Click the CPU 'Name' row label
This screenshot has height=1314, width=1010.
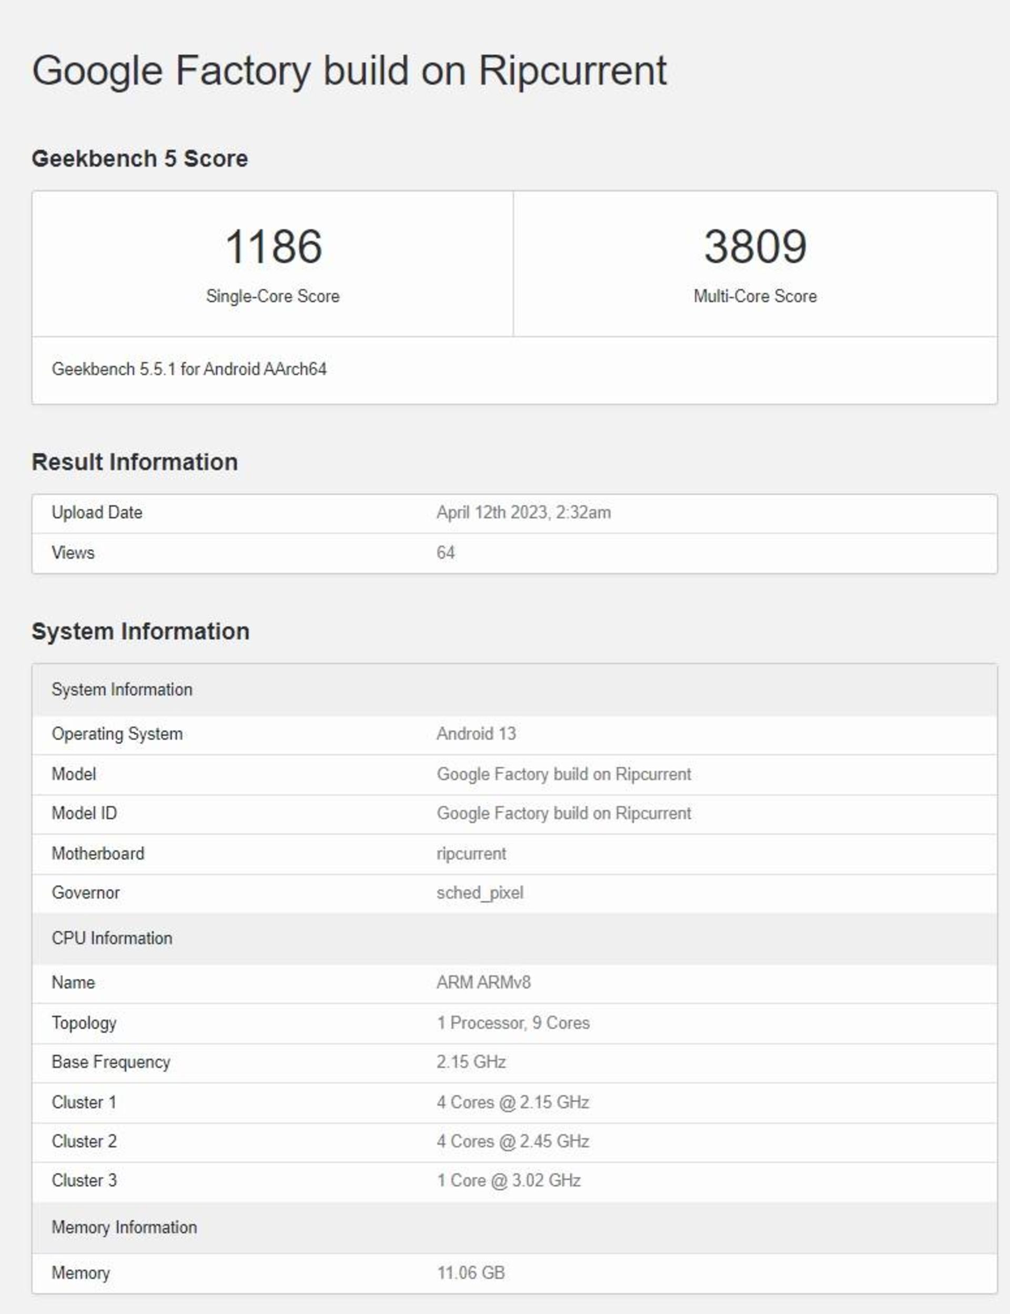coord(73,982)
